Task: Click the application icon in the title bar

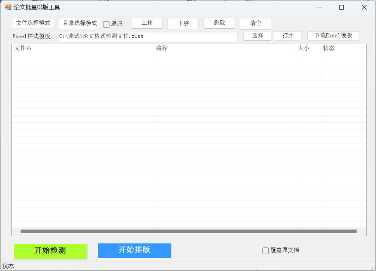Action: coord(8,7)
